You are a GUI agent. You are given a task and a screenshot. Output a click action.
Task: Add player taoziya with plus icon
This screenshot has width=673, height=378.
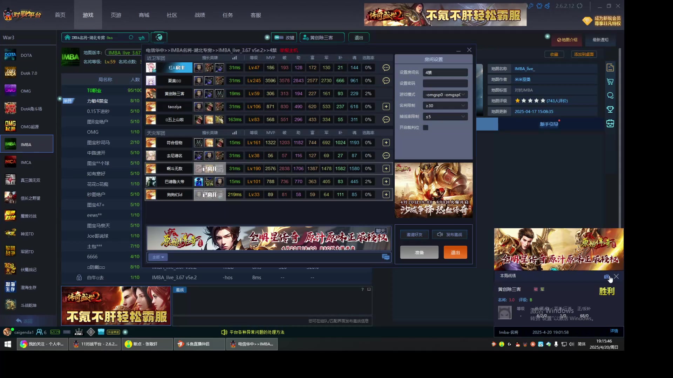pos(386,106)
